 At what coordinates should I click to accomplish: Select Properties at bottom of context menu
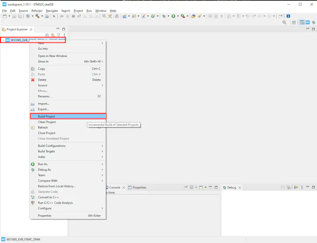point(68,215)
